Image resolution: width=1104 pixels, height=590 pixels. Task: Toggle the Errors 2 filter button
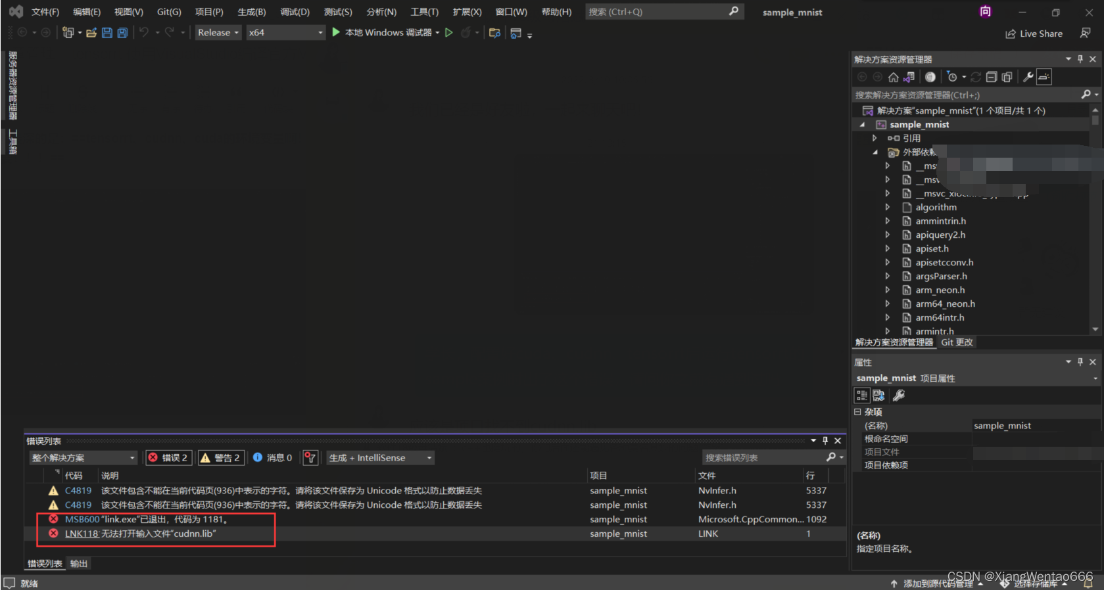168,457
